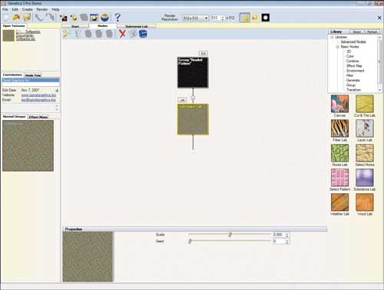Click the button left of Refresh in Library
The width and height of the screenshot is (384, 290).
[x=357, y=32]
